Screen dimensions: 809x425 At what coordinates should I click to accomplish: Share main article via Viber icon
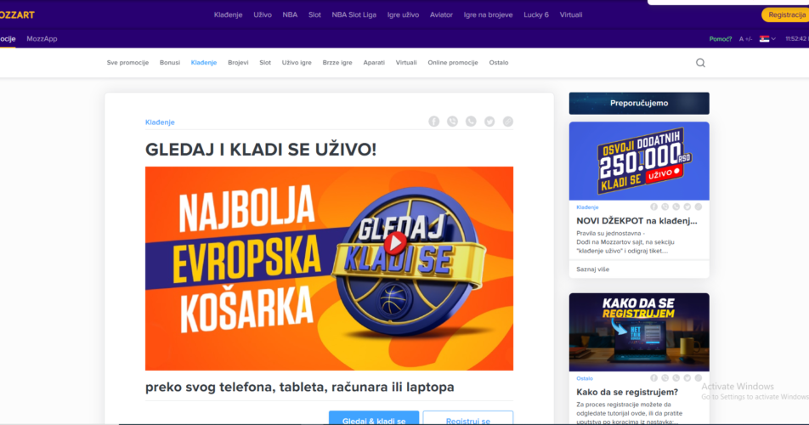(x=452, y=122)
